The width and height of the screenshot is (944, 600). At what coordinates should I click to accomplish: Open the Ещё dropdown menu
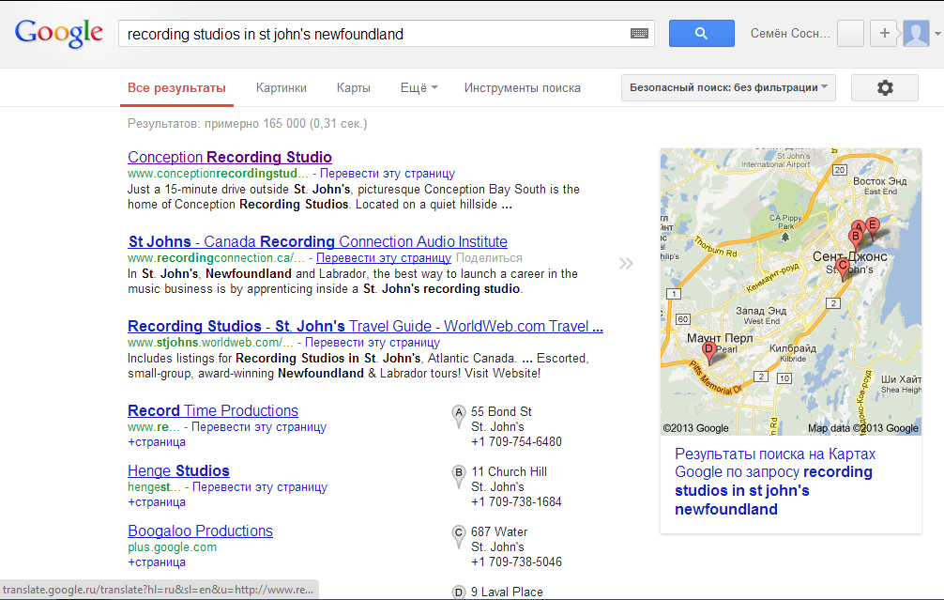click(419, 88)
